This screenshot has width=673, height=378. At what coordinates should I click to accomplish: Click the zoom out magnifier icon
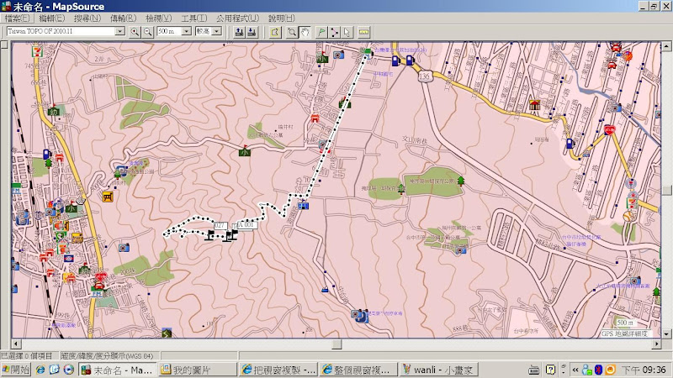[147, 31]
